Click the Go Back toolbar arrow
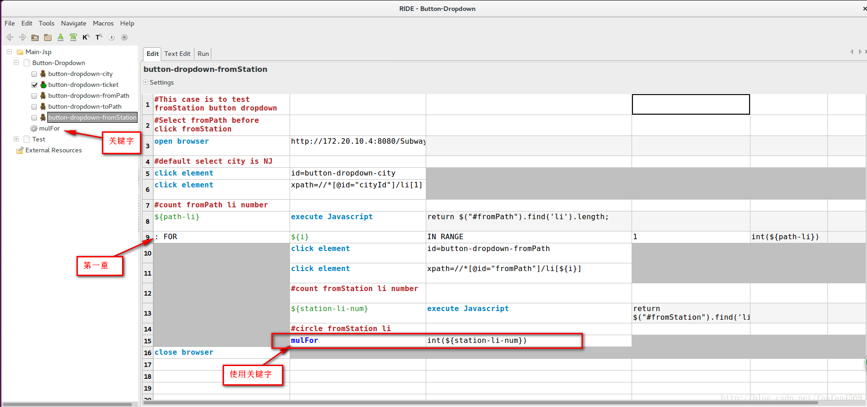This screenshot has height=407, width=867. 10,37
